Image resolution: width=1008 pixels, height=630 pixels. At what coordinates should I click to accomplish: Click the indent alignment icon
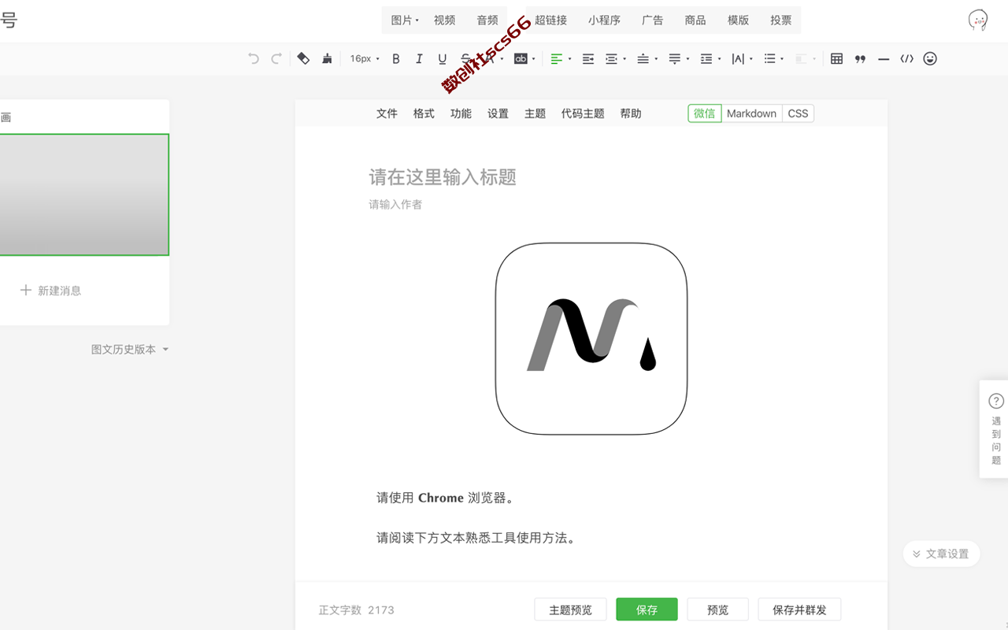tap(587, 58)
